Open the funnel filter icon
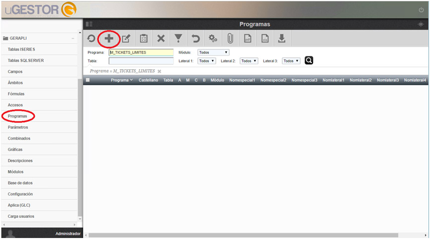Screen dimensions: 430x239 coord(178,38)
